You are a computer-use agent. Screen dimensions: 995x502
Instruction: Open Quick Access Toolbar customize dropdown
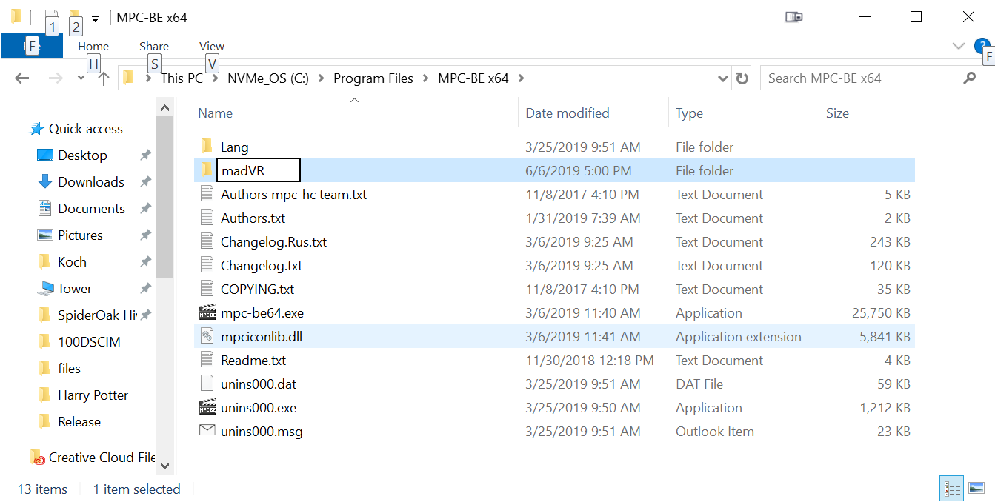[x=95, y=18]
